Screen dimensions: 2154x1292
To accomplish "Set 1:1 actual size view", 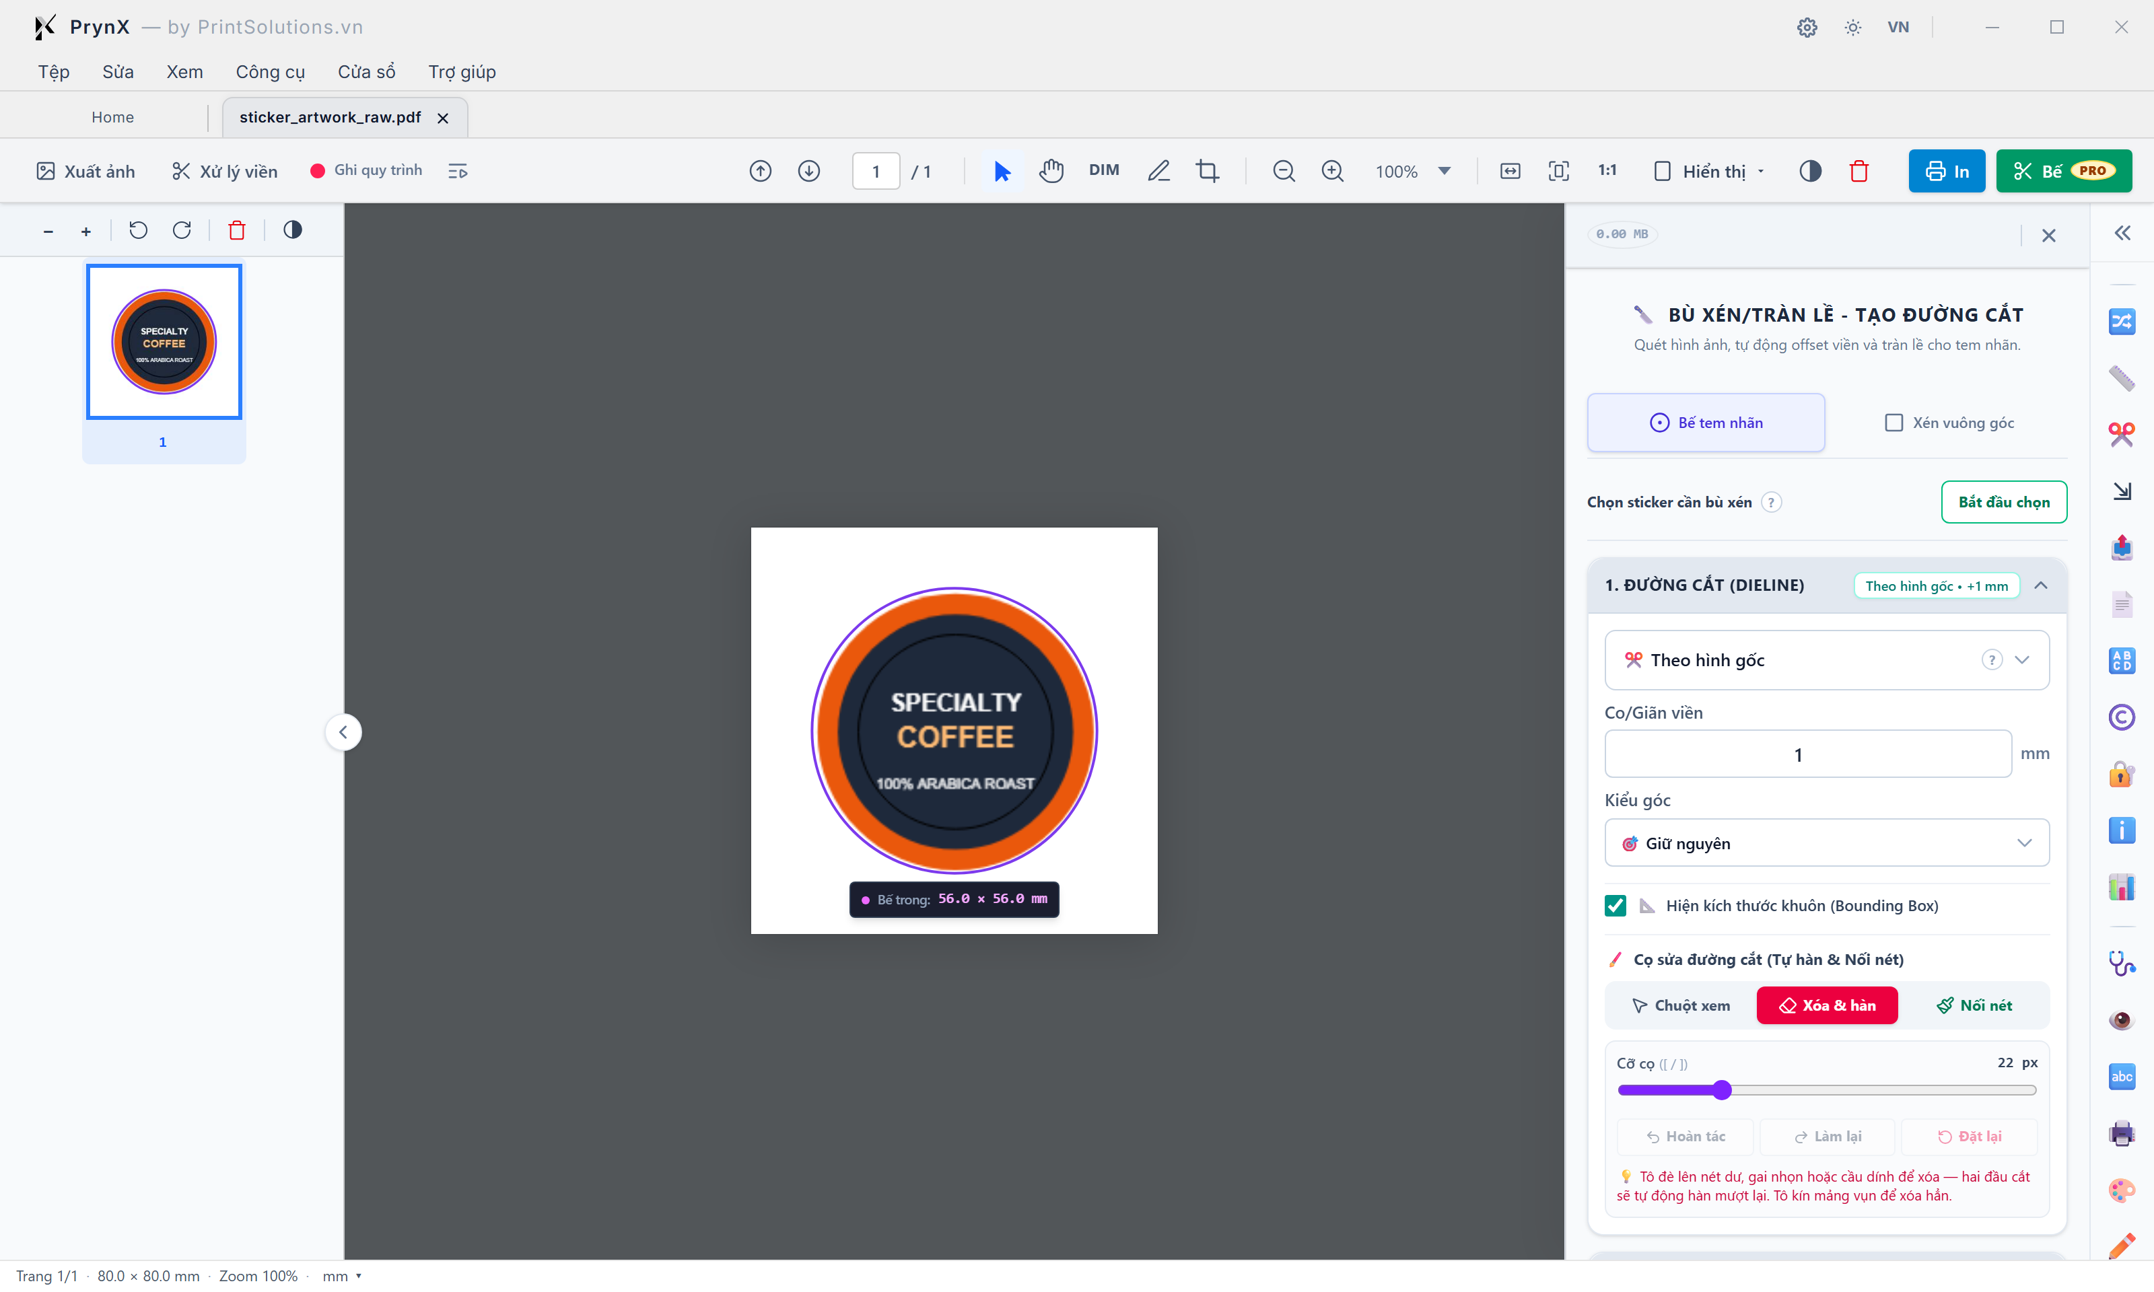I will [x=1607, y=171].
